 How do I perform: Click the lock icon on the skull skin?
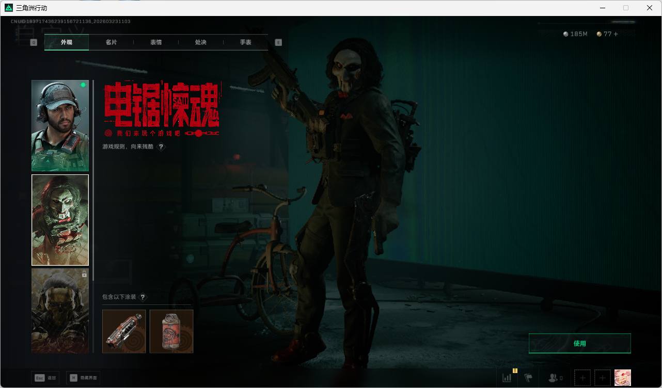click(84, 274)
